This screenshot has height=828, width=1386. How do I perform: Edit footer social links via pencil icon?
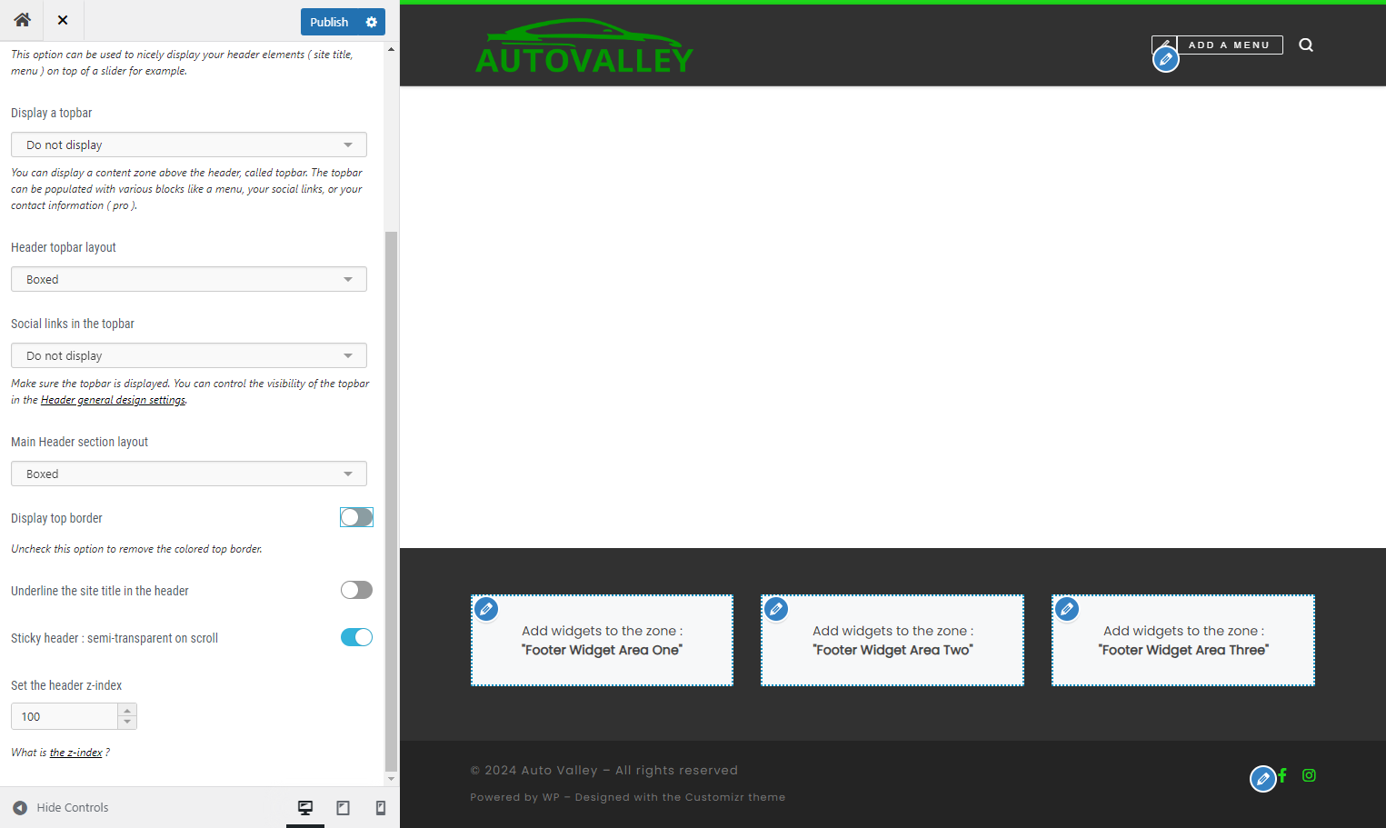1263,779
